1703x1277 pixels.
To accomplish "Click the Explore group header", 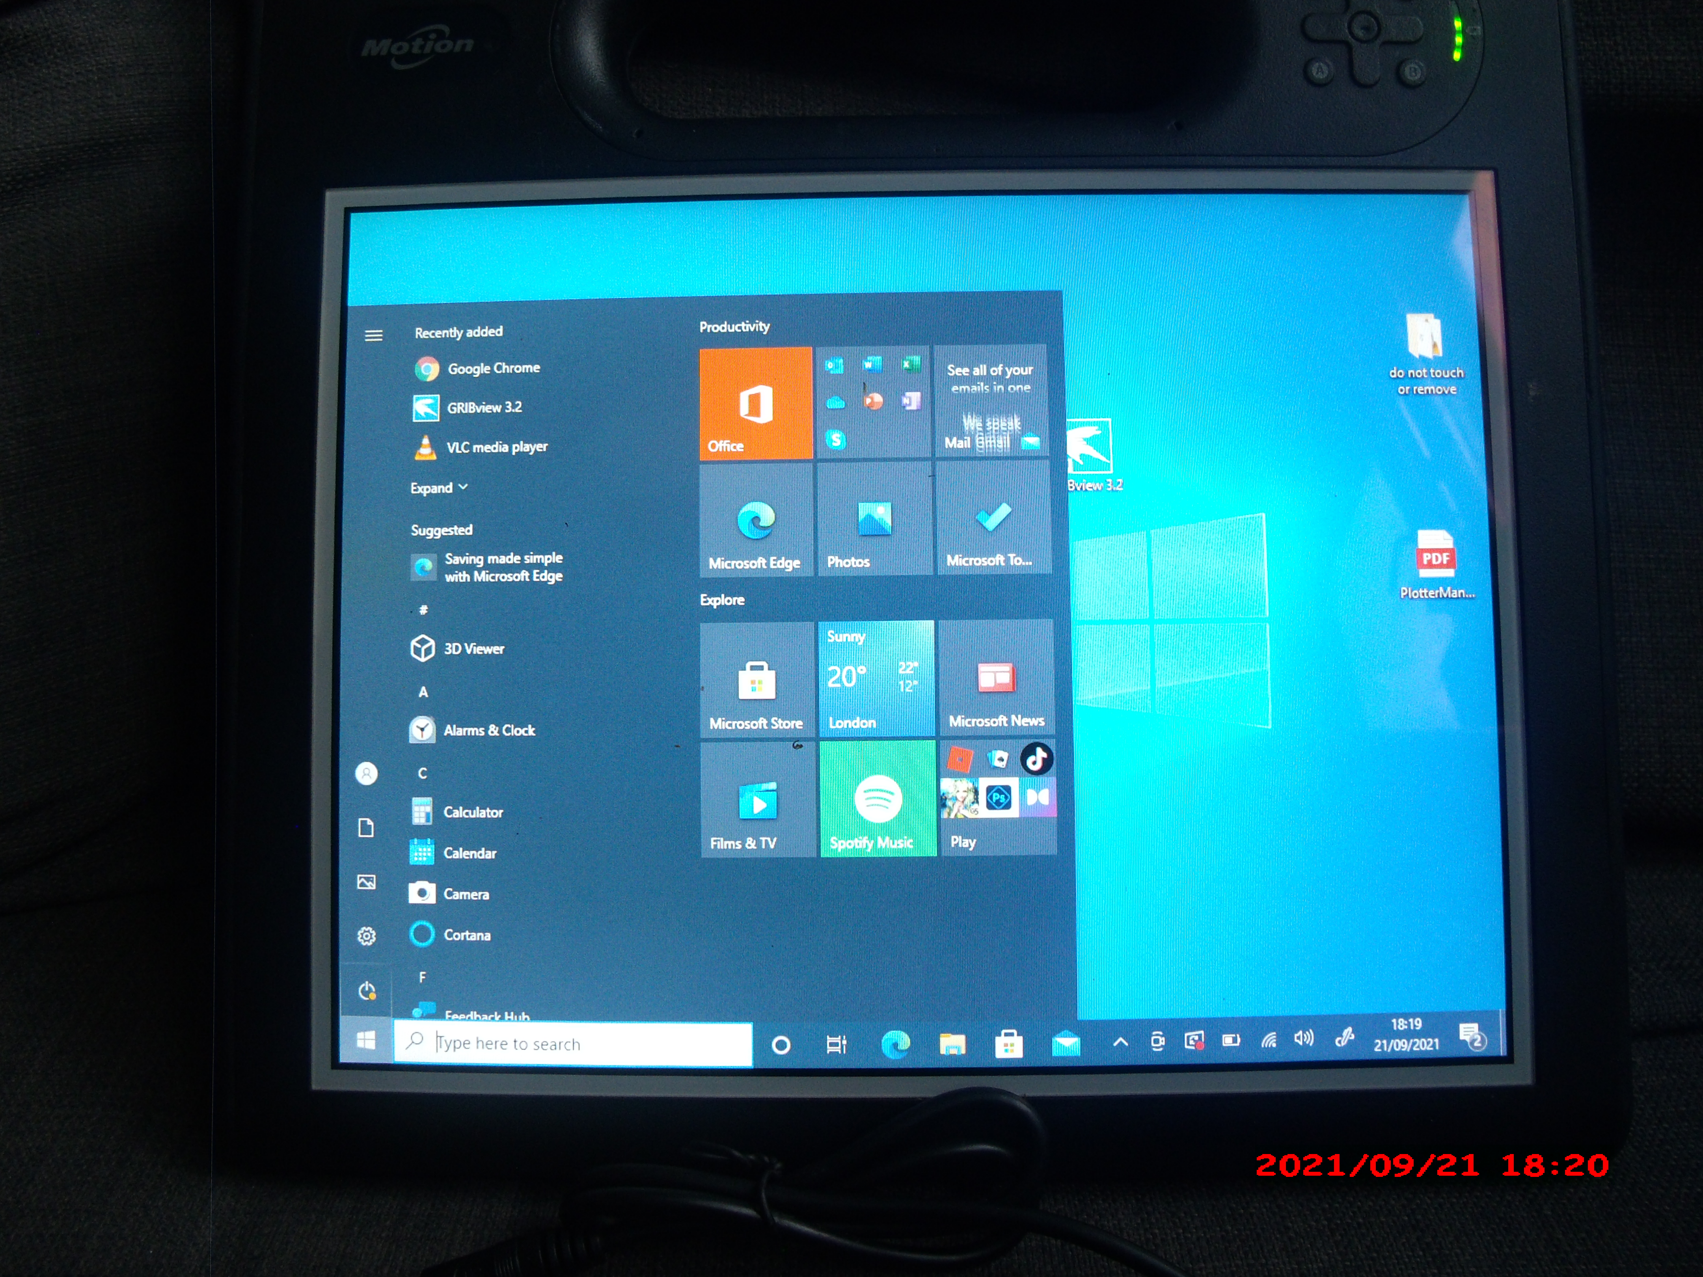I will (x=721, y=600).
